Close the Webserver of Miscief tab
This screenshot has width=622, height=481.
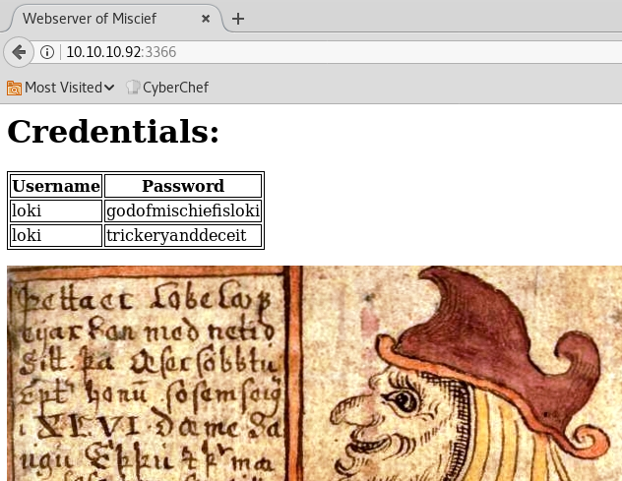click(205, 19)
